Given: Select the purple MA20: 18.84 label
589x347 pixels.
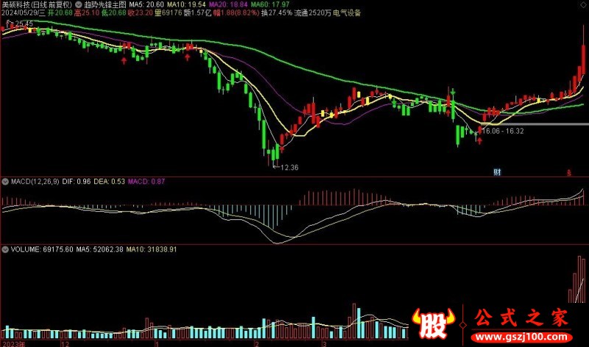Looking at the screenshot, I should 228,5.
